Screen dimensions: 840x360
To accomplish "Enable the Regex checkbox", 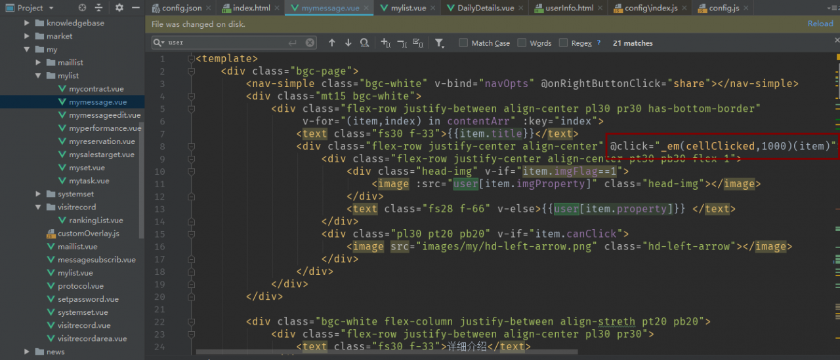I will tap(563, 43).
